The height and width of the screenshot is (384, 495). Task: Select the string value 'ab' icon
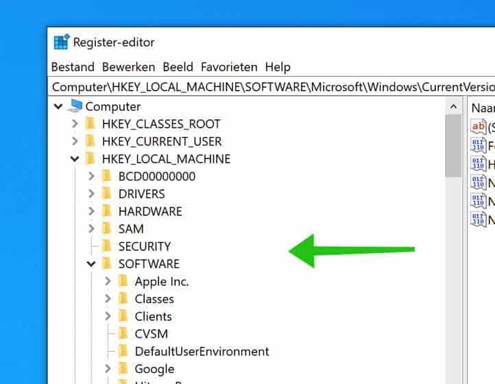pyautogui.click(x=479, y=127)
